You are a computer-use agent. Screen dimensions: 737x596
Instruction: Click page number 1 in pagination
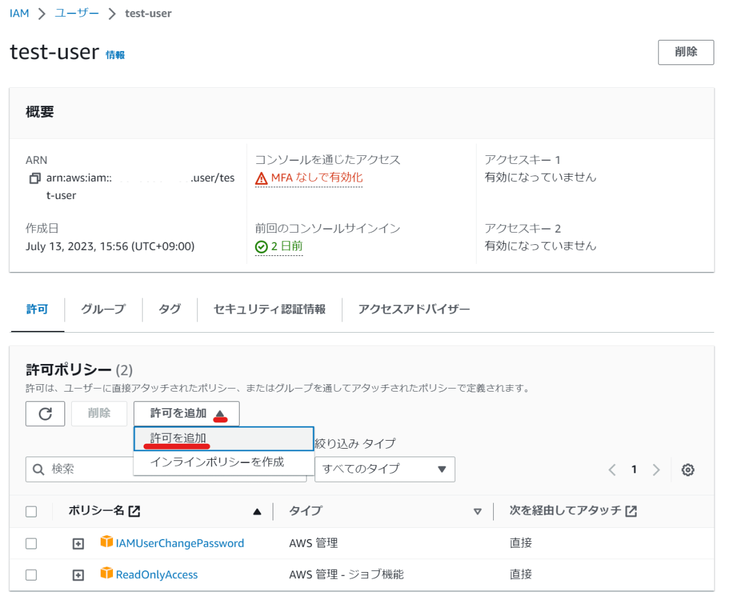click(634, 470)
